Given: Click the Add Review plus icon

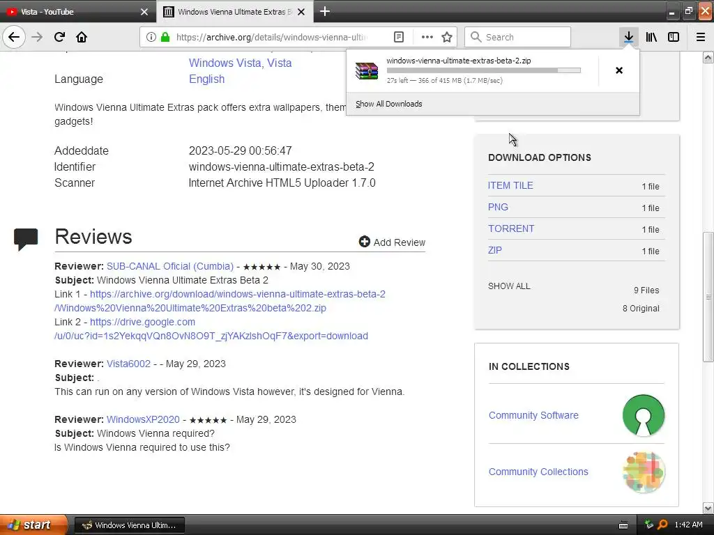Looking at the screenshot, I should pyautogui.click(x=364, y=242).
